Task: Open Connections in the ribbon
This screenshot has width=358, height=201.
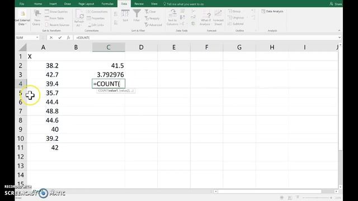Action: pos(97,12)
